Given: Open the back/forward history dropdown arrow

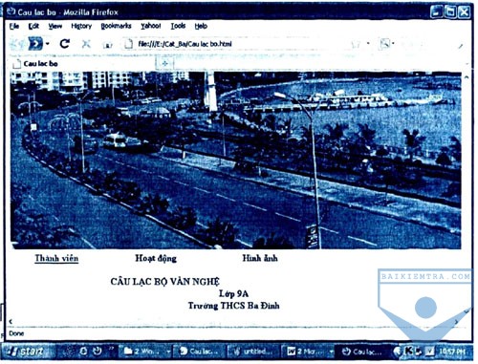Looking at the screenshot, I should [48, 44].
